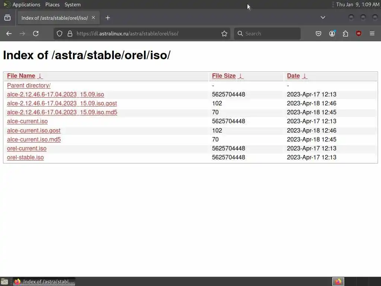This screenshot has height=286, width=381.
Task: Open the alce-current.iso.gost link
Action: click(x=34, y=131)
